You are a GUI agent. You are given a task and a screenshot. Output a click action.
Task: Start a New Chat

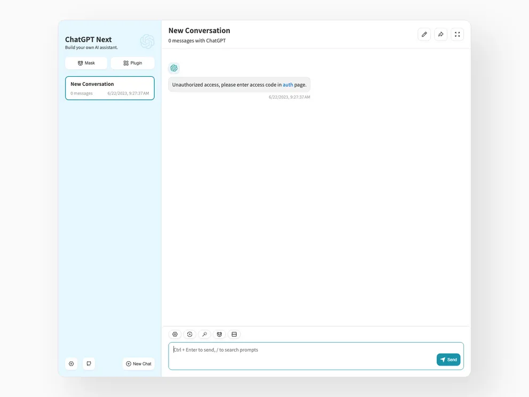(x=139, y=363)
